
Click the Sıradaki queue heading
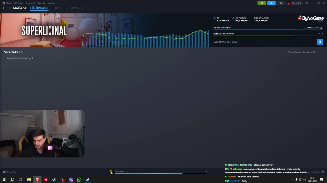tap(11, 52)
